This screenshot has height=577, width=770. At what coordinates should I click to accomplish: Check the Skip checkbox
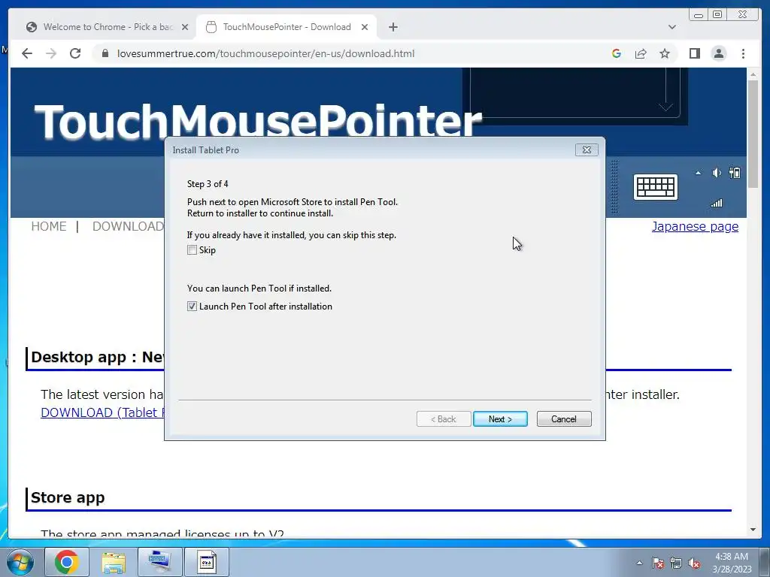192,250
